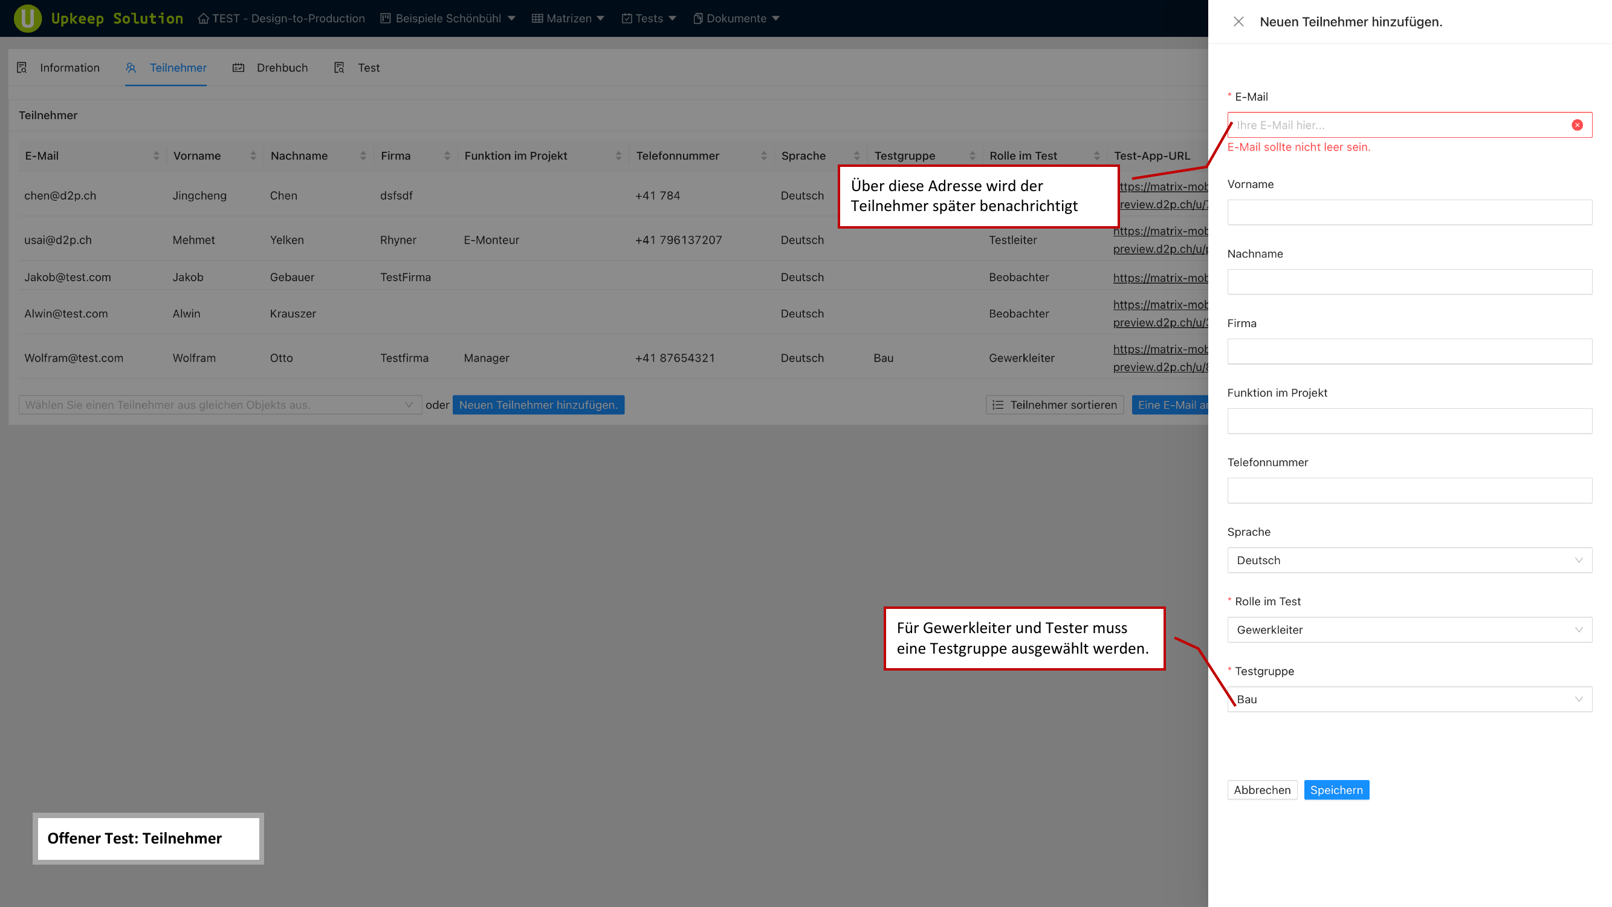
Task: Sort table by Vorname column arrows
Action: (x=253, y=156)
